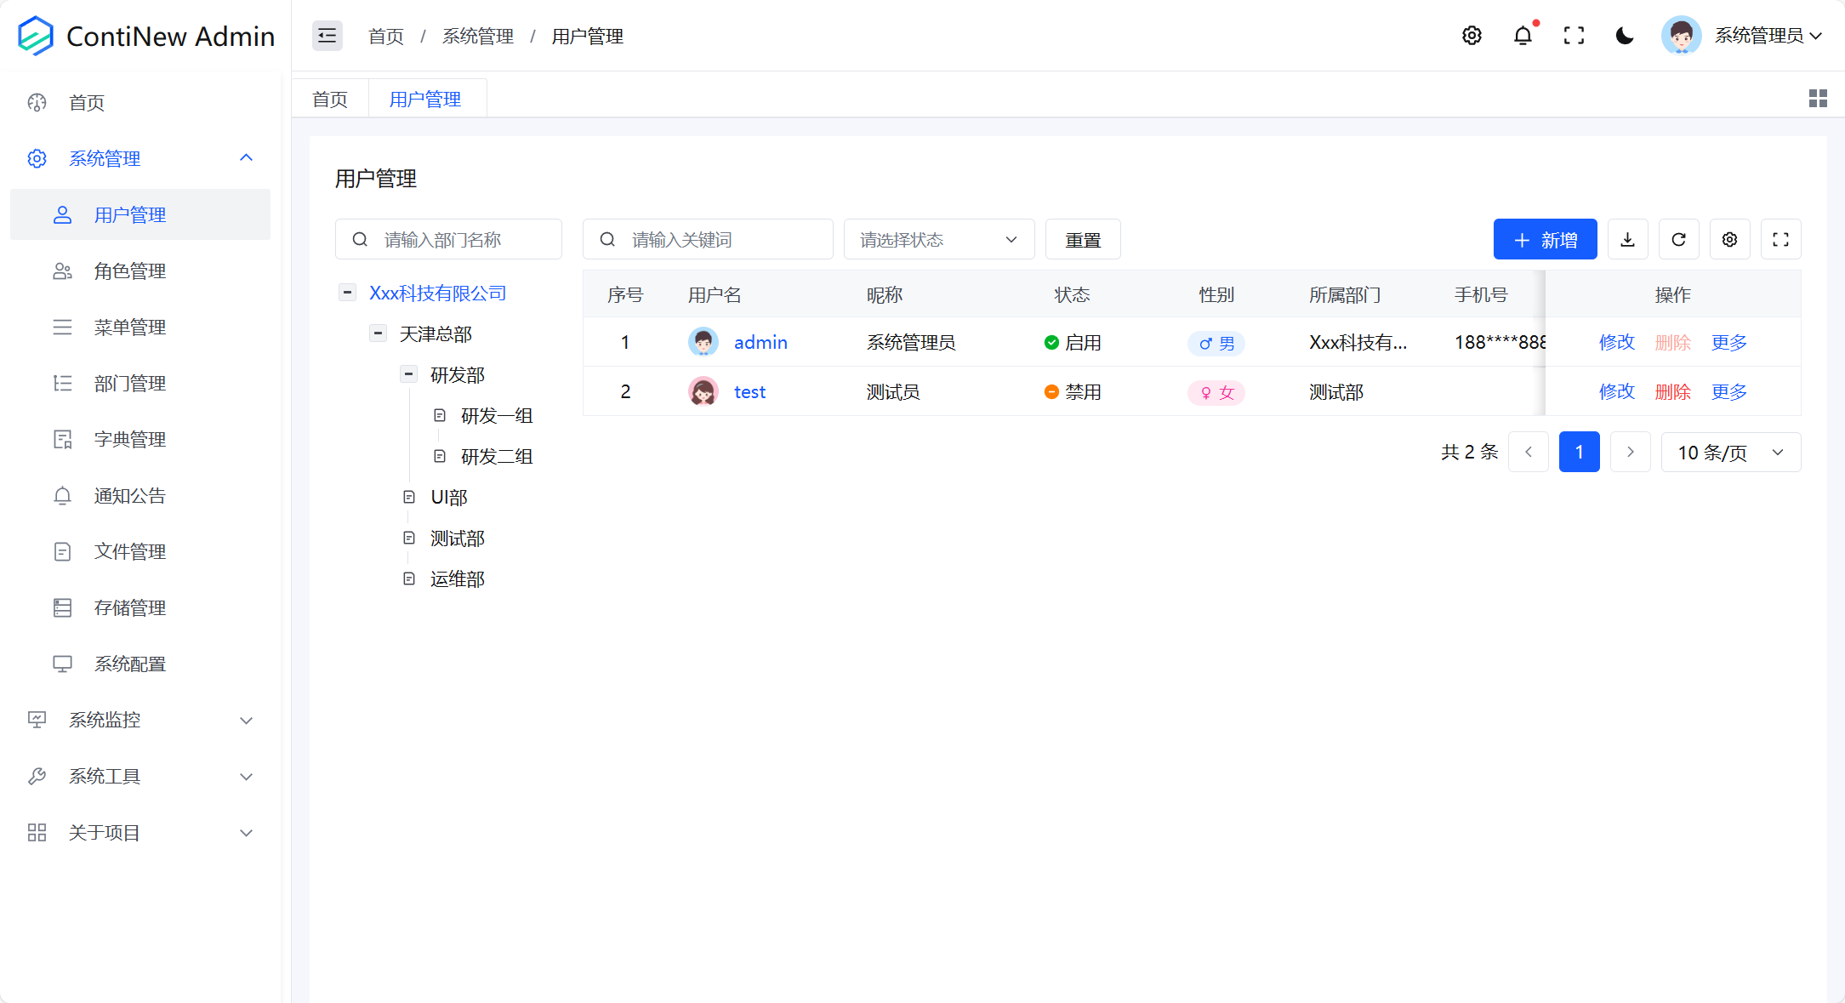Collapse the sidebar navigation menu

327,36
